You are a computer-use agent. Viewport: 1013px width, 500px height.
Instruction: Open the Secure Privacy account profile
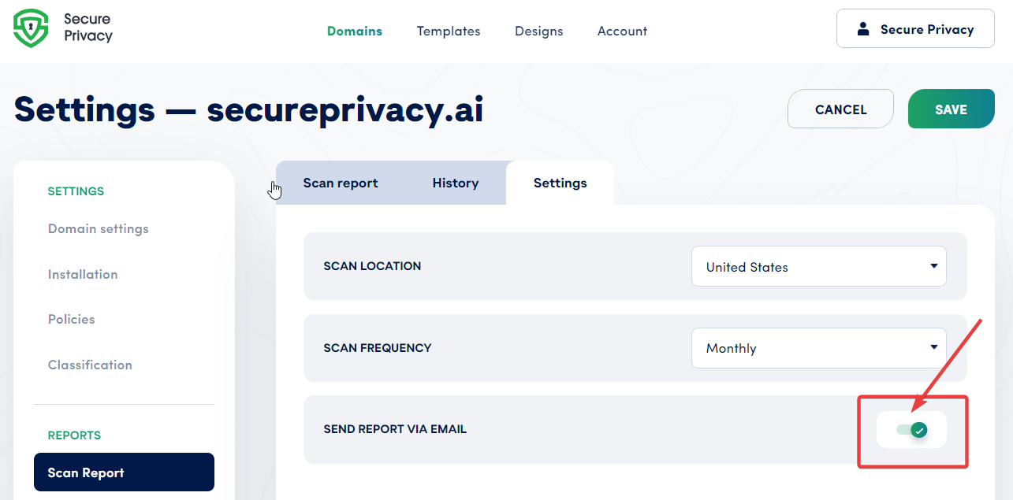[914, 28]
